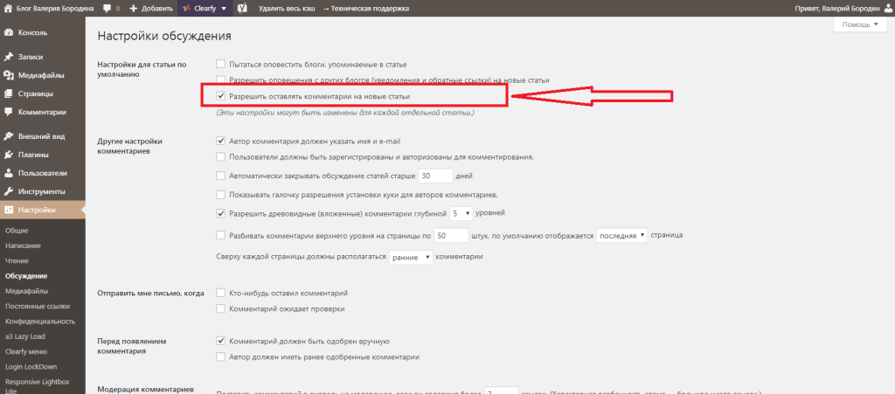The image size is (895, 394).
Task: Click the pin icon for Записи
Action: [x=9, y=57]
